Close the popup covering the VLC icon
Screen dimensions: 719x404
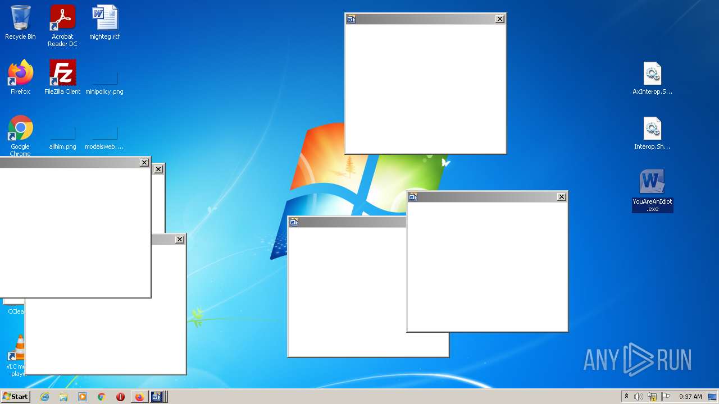click(x=180, y=240)
